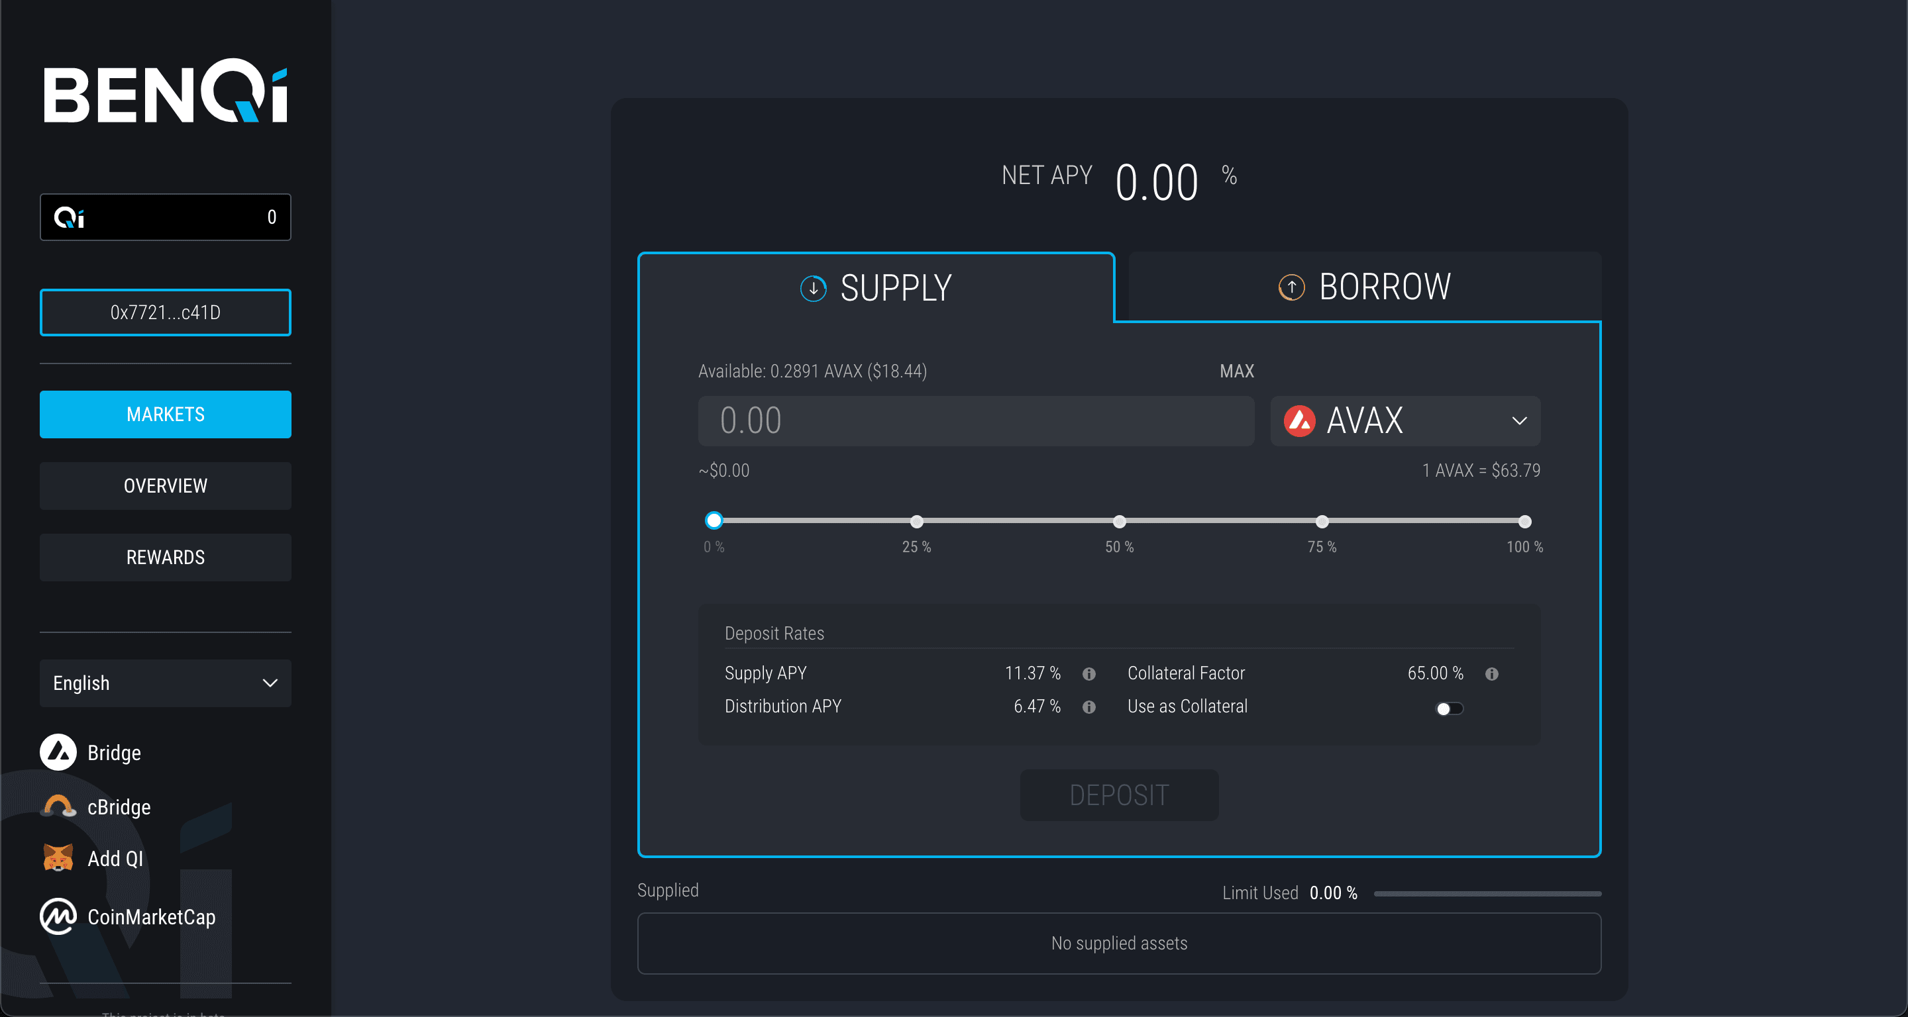
Task: Click MAX to fill available amount
Action: 1236,371
